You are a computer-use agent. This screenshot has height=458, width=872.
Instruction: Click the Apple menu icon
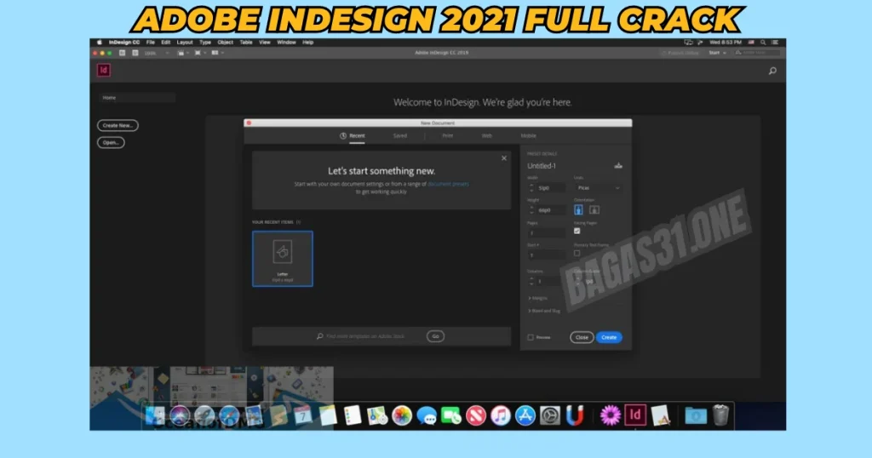pyautogui.click(x=100, y=43)
